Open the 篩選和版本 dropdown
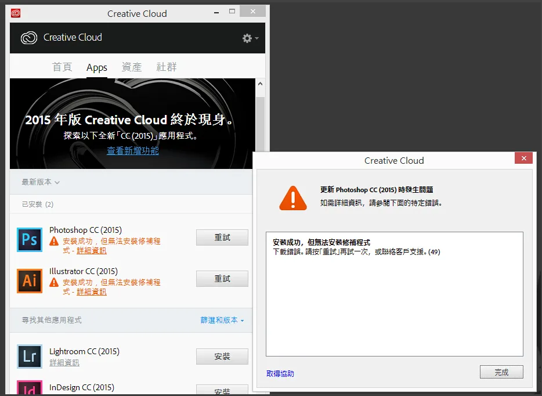The width and height of the screenshot is (542, 396). tap(222, 321)
